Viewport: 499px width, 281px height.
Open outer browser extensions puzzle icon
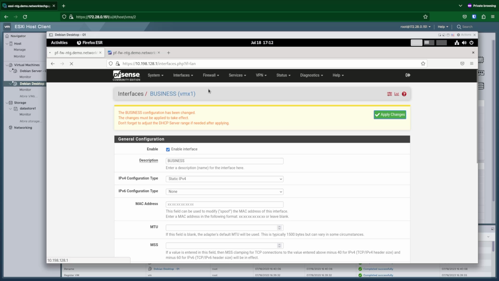(x=483, y=17)
